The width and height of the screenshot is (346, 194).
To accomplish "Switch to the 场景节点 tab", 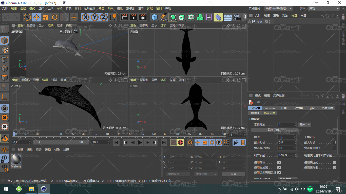I will click(x=270, y=113).
